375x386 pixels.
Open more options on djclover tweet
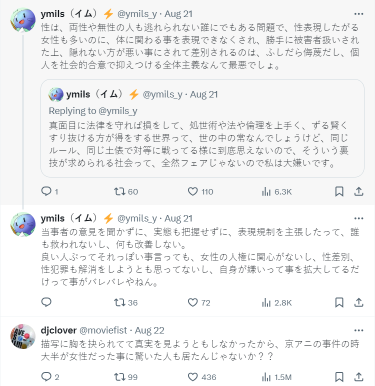(358, 330)
